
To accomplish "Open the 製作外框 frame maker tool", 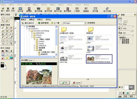I will pos(58,10).
